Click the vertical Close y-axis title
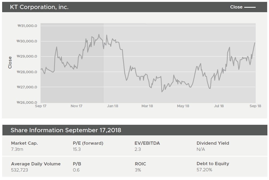The height and width of the screenshot is (180, 269). 10,62
